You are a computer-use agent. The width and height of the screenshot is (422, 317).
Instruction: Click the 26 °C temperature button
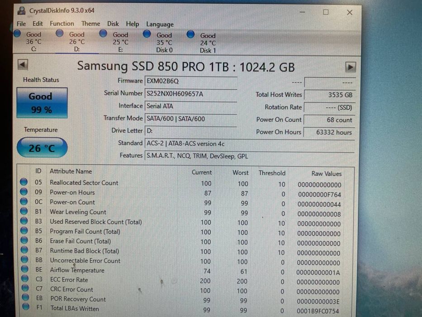coord(42,148)
